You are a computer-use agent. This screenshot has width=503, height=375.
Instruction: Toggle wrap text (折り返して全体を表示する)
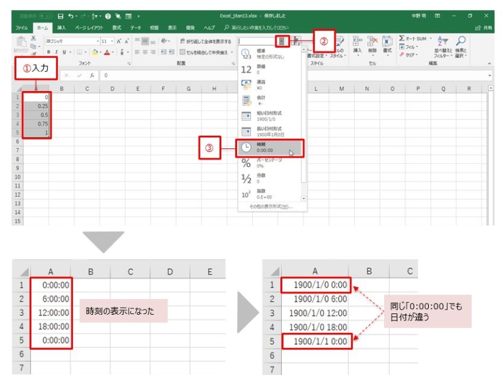coord(206,41)
